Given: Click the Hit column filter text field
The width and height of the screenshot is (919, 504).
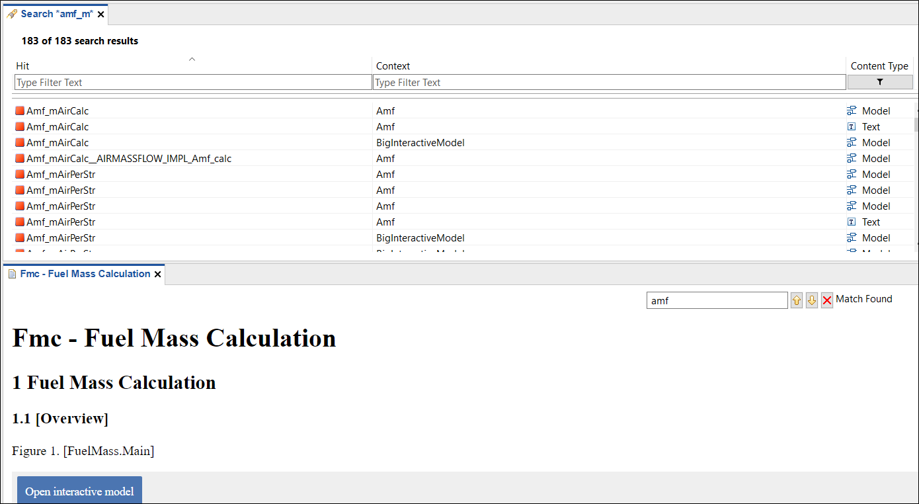Looking at the screenshot, I should coord(192,82).
